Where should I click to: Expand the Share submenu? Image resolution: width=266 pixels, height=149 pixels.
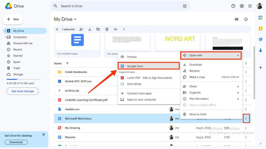(x=211, y=86)
